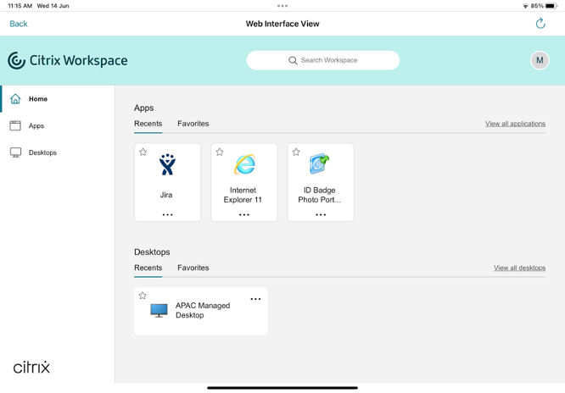Launch the Internet Explorer 11 icon
Image resolution: width=565 pixels, height=393 pixels.
[244, 164]
